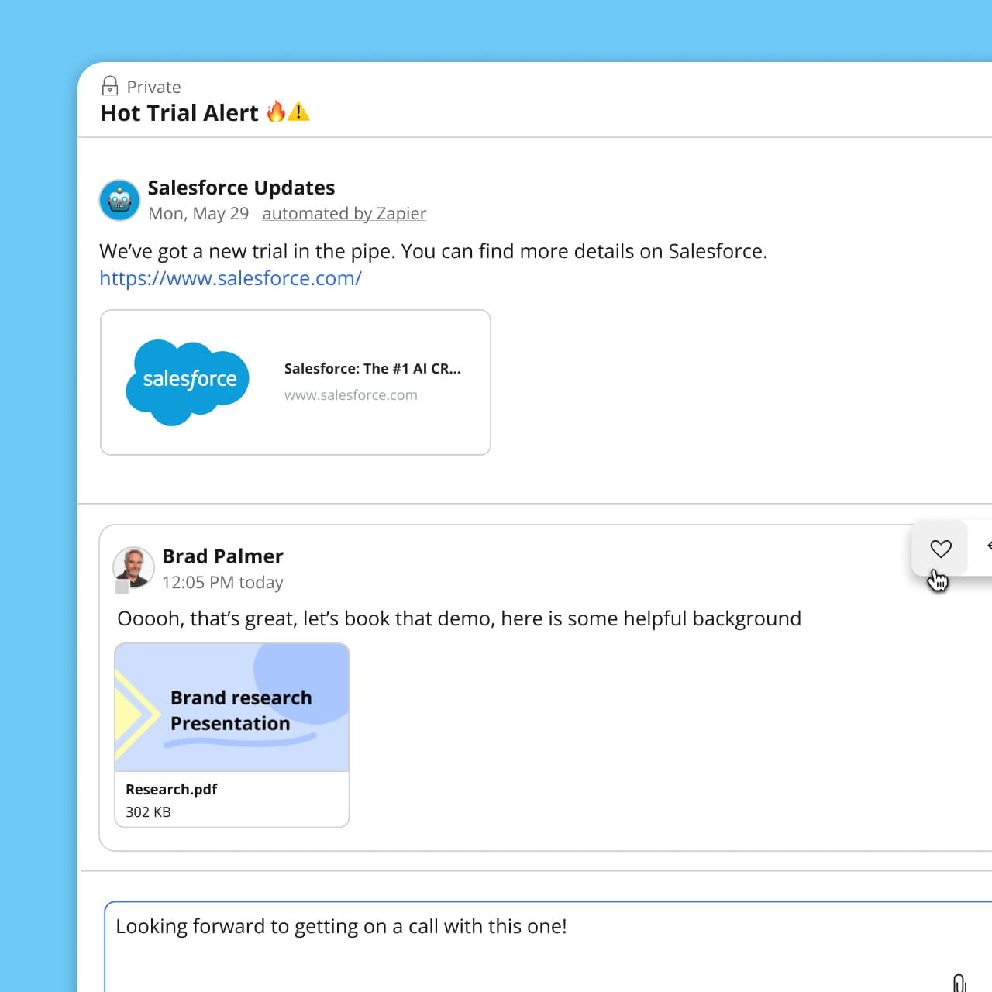Open the https://www.salesforce.com/ link
This screenshot has width=992, height=992.
pyautogui.click(x=230, y=278)
